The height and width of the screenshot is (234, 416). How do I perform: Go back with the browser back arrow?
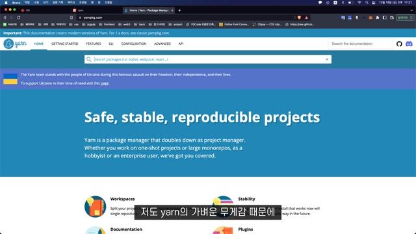pyautogui.click(x=5, y=18)
